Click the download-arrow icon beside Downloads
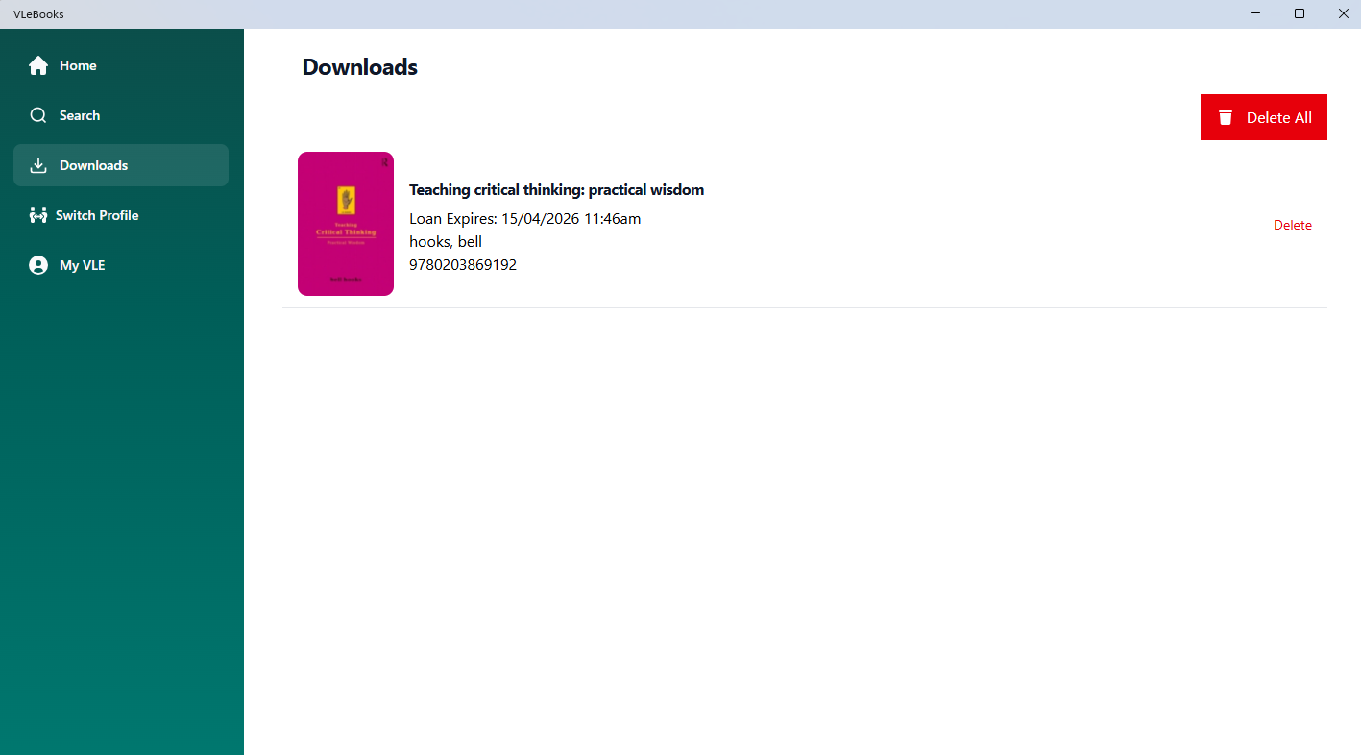Screen dimensions: 1361x755 38,164
